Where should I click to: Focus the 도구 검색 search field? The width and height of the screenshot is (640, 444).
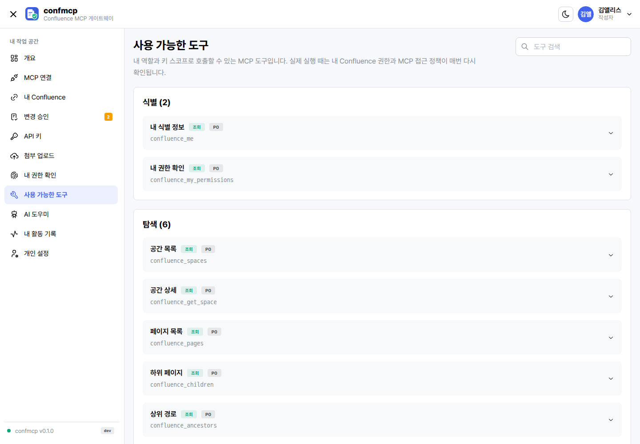(573, 47)
